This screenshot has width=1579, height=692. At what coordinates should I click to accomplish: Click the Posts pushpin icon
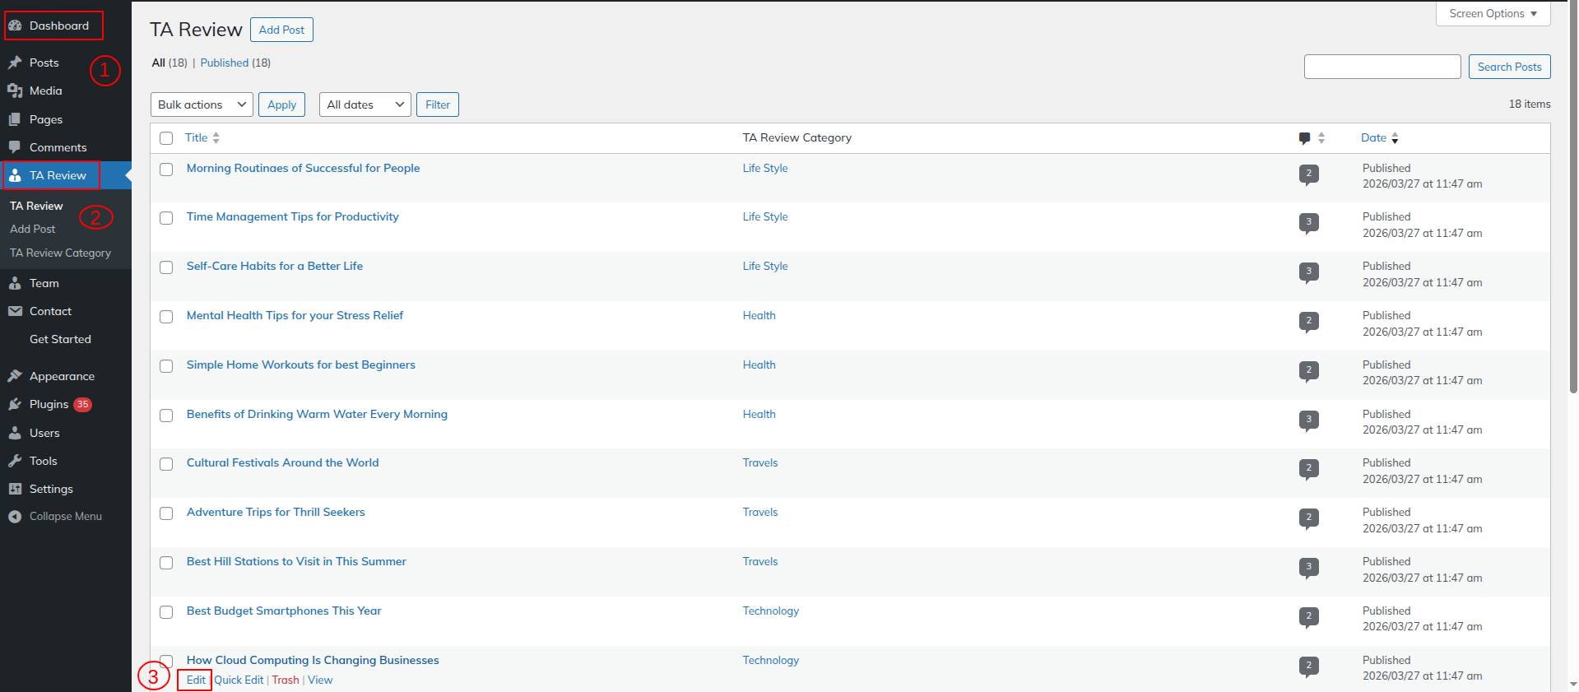coord(15,63)
